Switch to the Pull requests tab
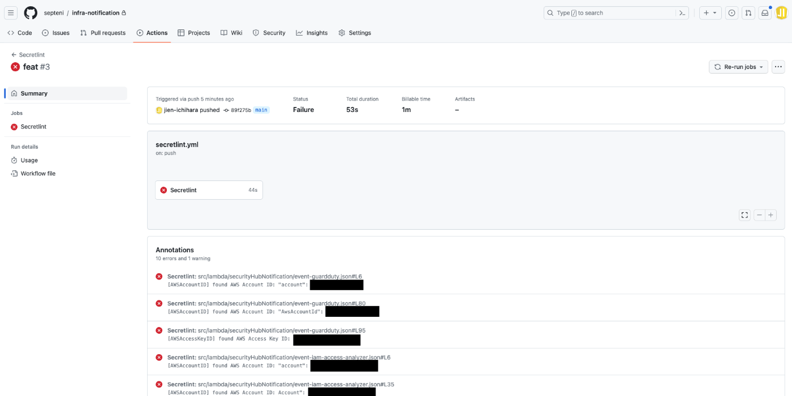This screenshot has height=396, width=792. (102, 33)
